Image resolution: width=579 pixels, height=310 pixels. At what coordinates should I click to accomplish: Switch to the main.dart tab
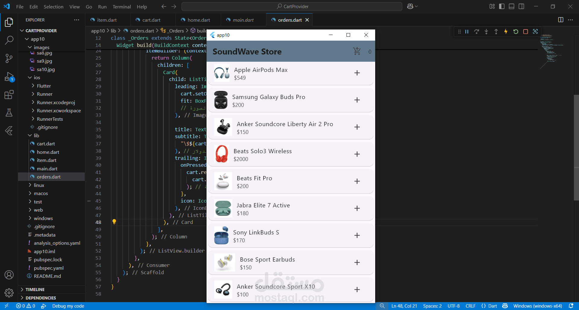click(243, 20)
